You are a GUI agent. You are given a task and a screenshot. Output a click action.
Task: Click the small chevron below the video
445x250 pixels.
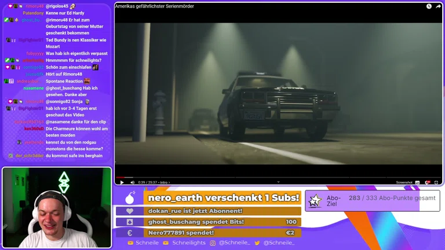278,182
